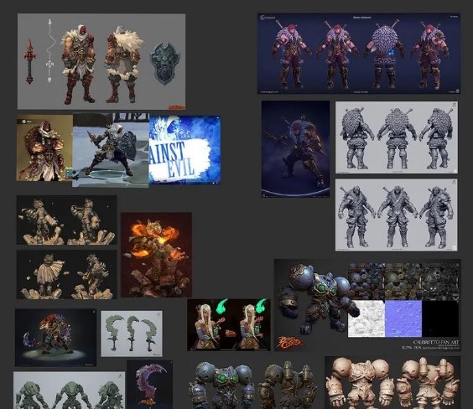Click the golden hooded character card image

44,148
